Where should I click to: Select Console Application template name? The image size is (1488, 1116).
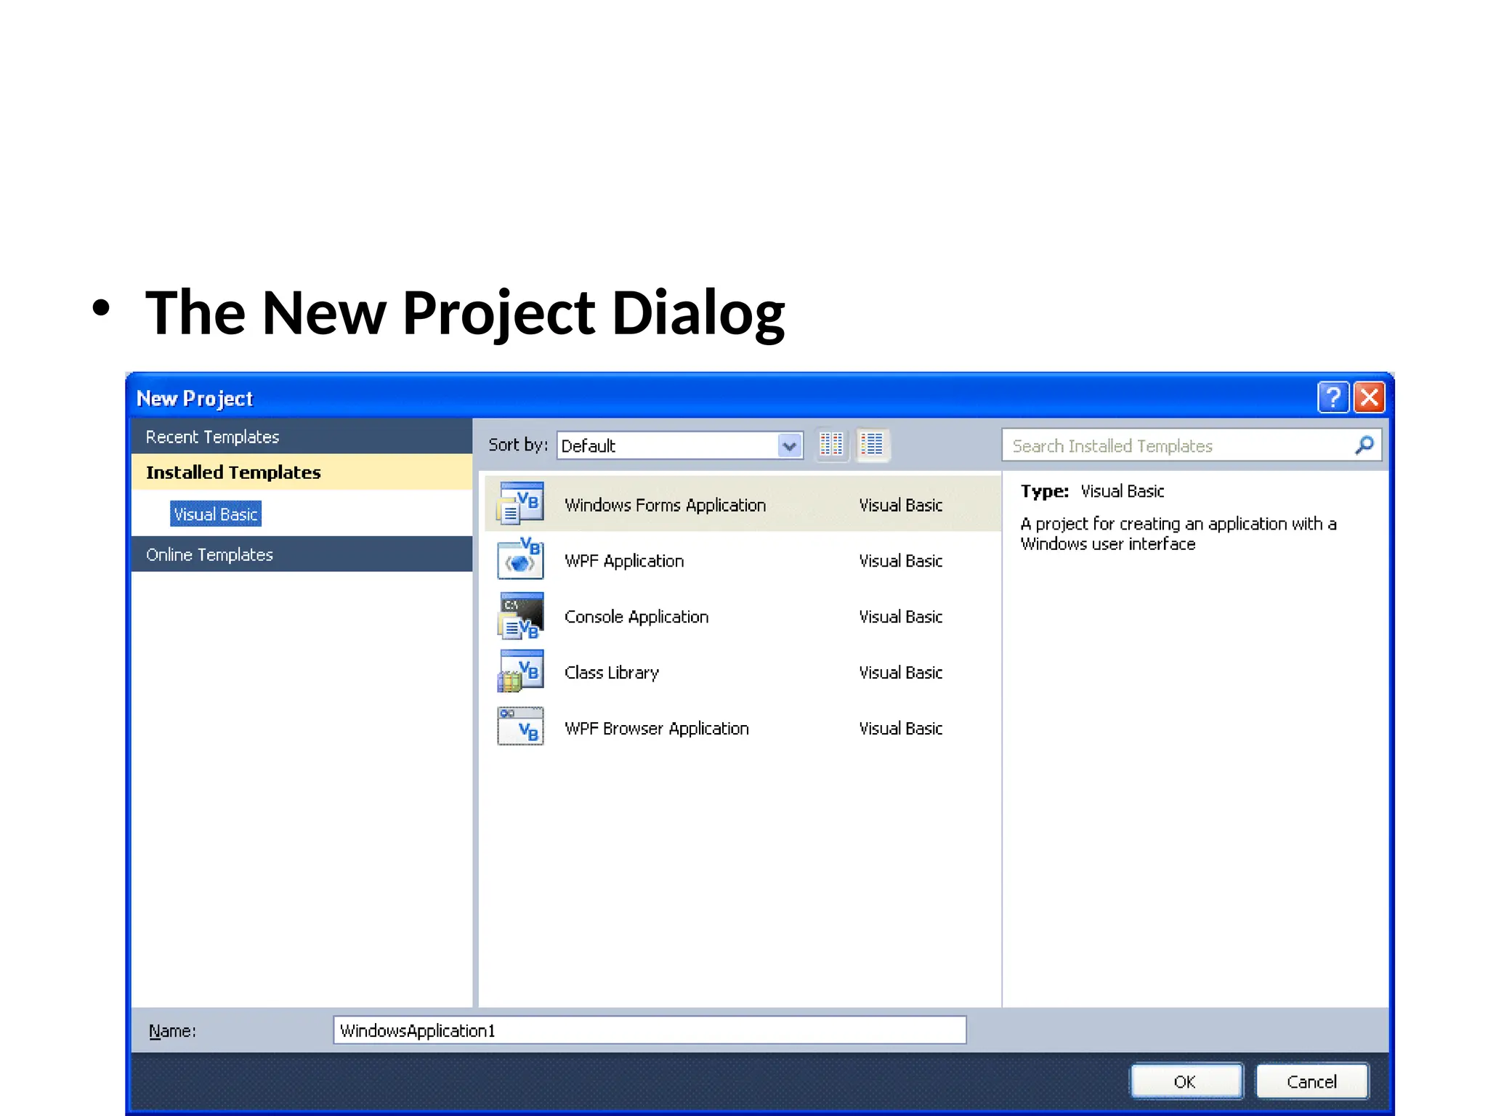[636, 617]
